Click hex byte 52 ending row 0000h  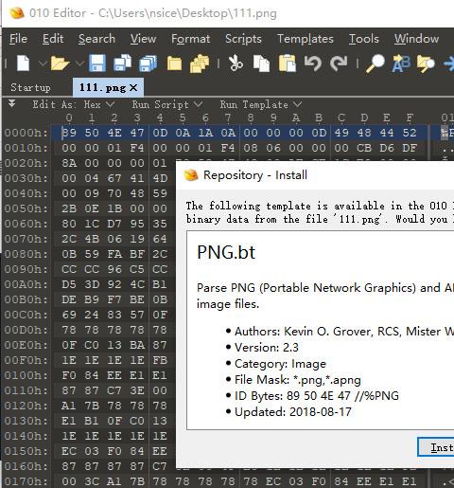pyautogui.click(x=410, y=133)
